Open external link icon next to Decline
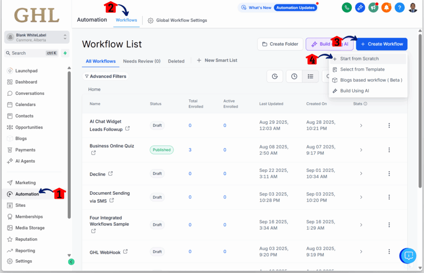 (x=110, y=174)
